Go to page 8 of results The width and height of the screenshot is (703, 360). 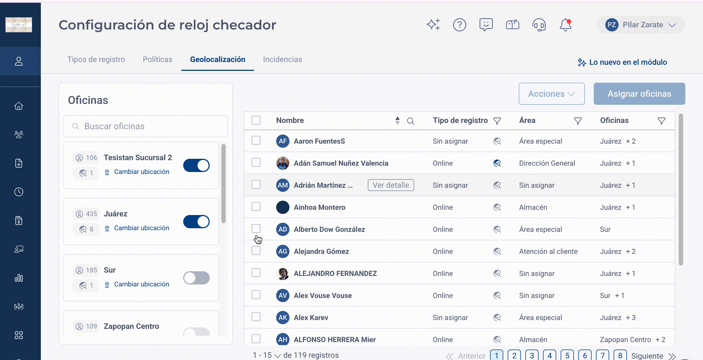pyautogui.click(x=620, y=355)
